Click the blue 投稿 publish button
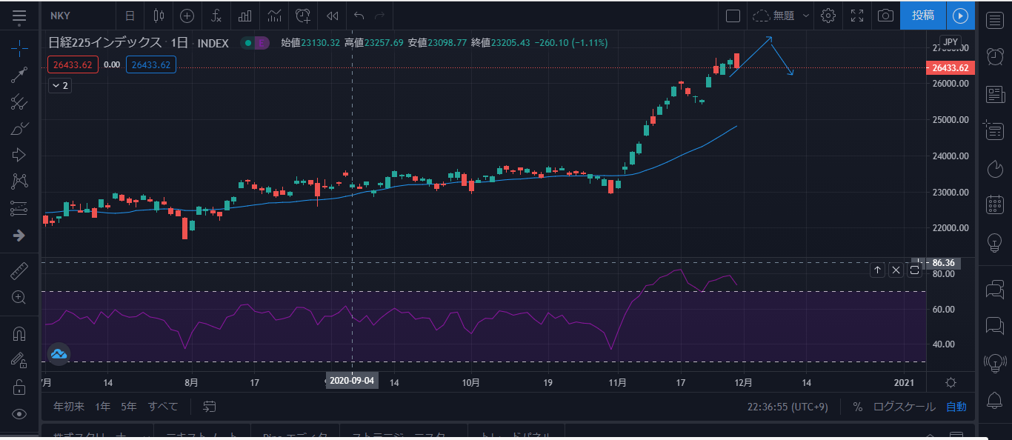1012x440 pixels. coord(922,16)
